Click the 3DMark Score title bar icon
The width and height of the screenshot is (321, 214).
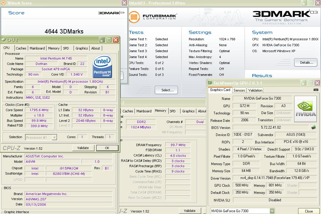(3, 3)
